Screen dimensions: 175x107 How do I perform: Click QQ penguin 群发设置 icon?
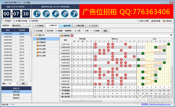(152, 21)
